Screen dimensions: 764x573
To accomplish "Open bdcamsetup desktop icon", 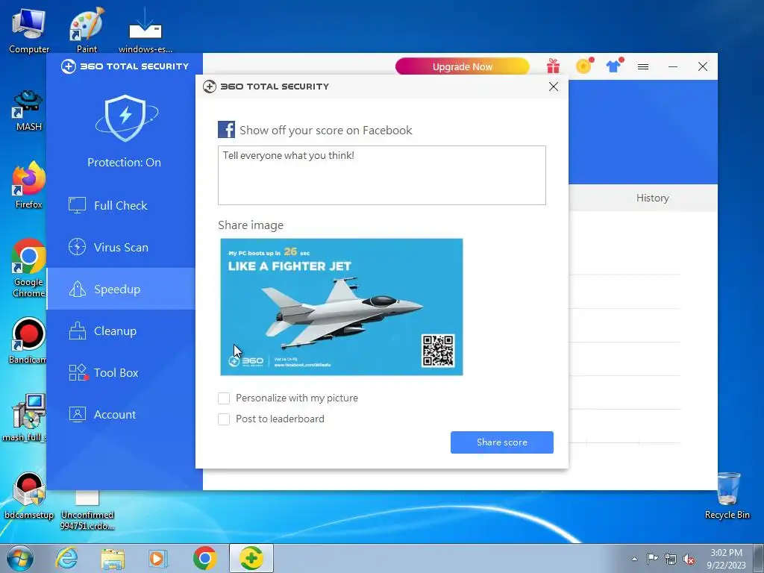I will (x=29, y=496).
